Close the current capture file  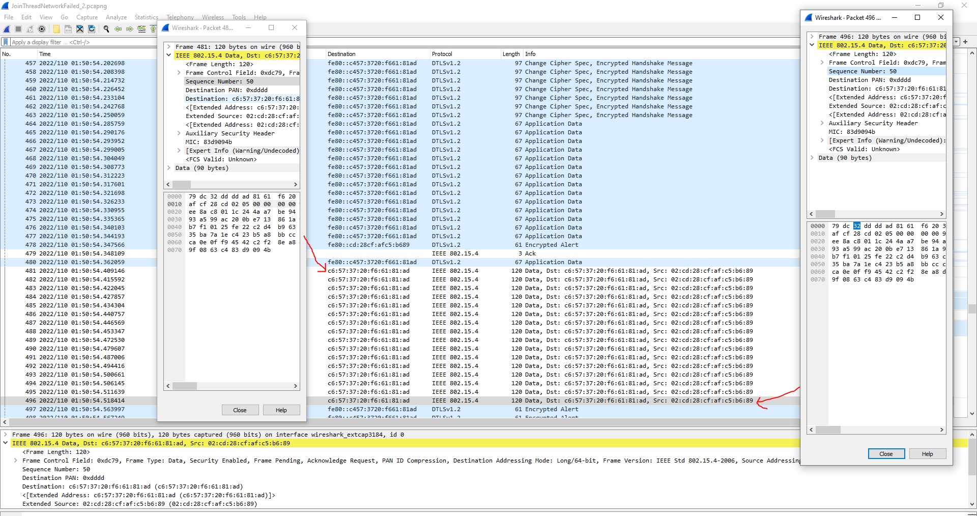[80, 29]
